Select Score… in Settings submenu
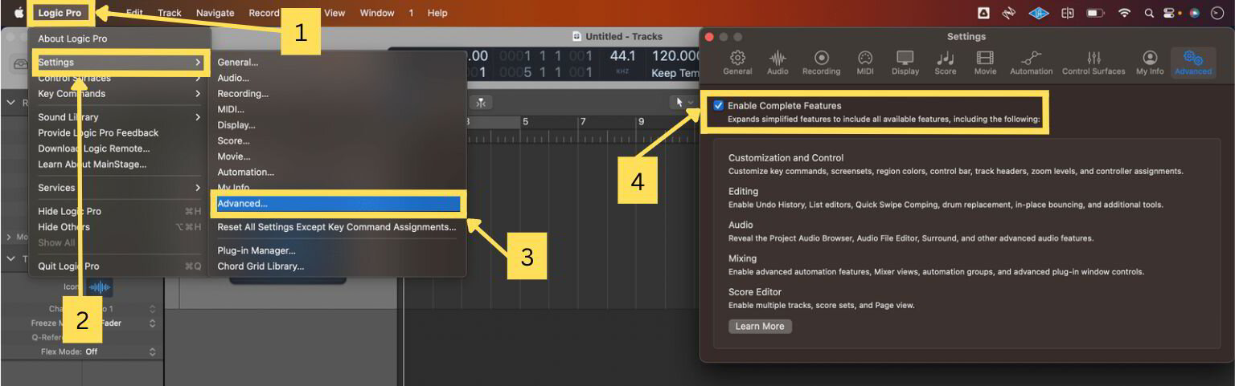The height and width of the screenshot is (386, 1235). click(337, 140)
